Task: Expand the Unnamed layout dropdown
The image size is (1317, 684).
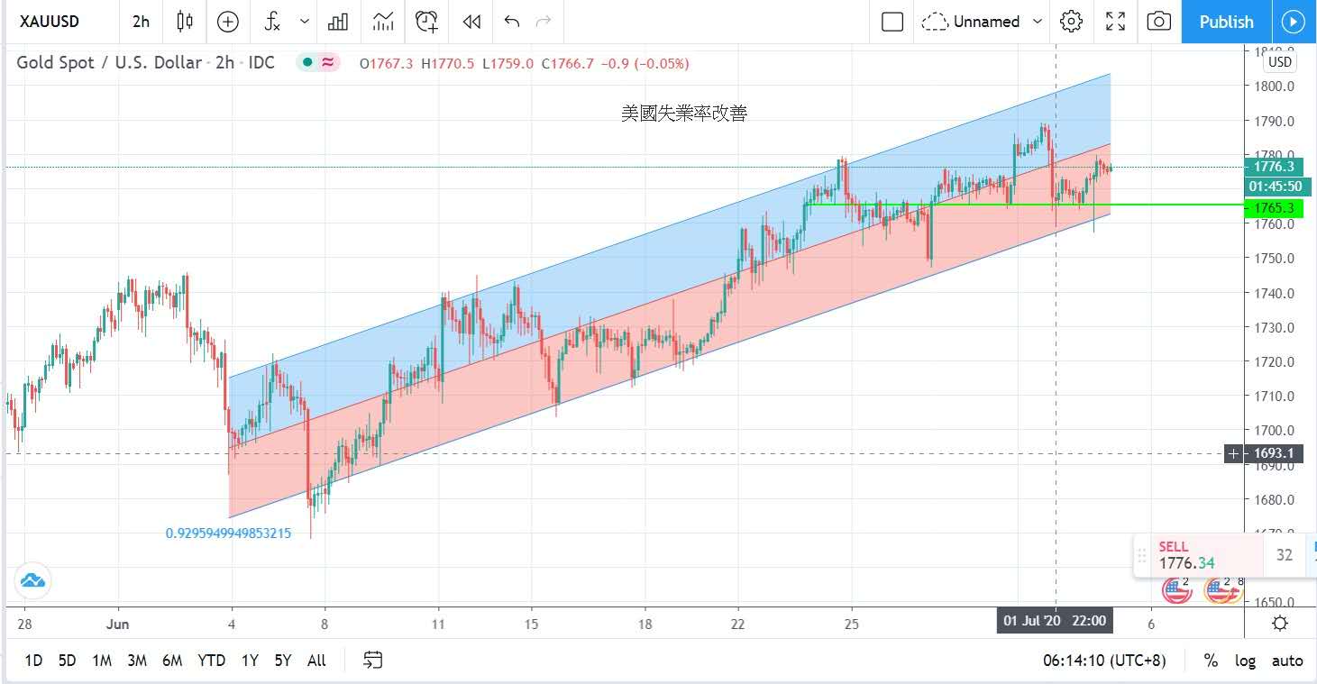Action: (1038, 22)
